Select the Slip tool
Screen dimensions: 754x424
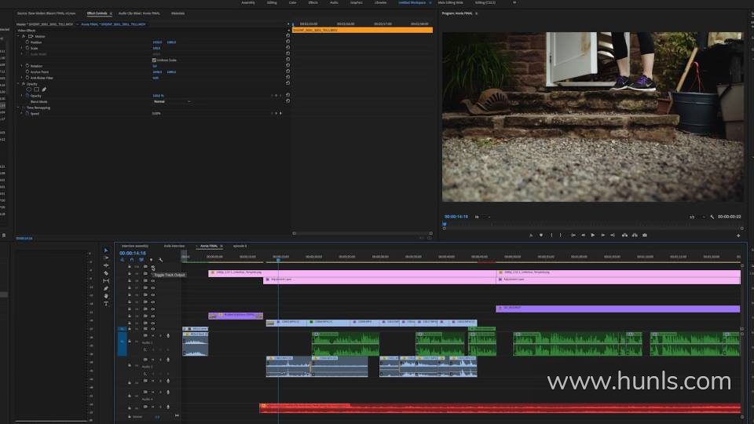click(x=106, y=281)
